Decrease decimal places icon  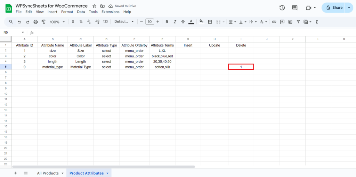click(89, 22)
